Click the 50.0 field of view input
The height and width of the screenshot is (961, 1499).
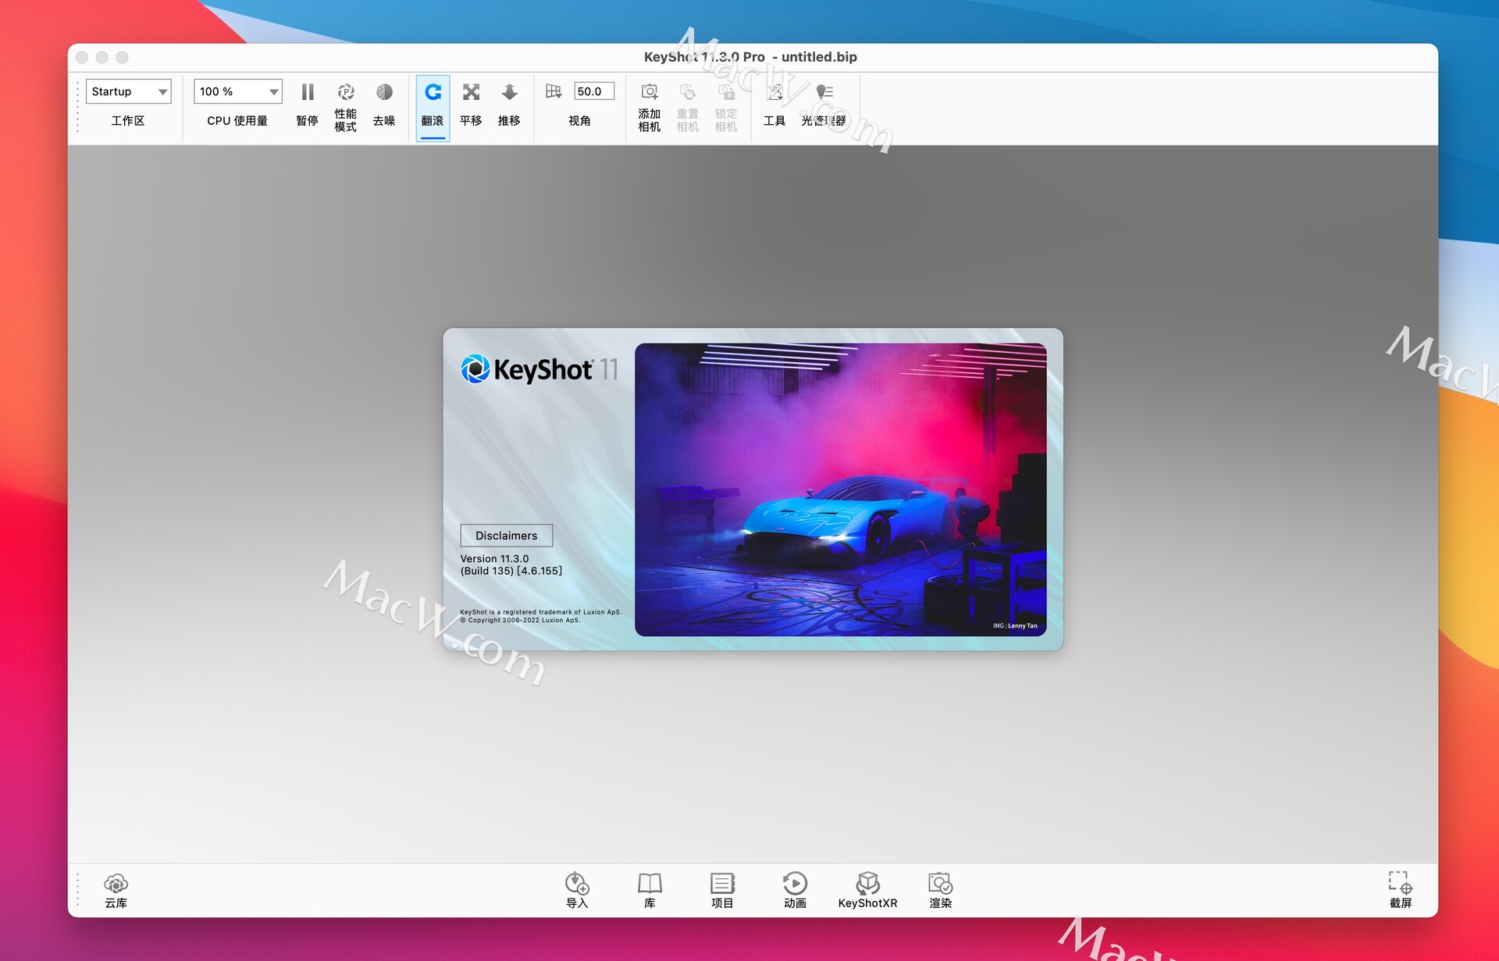click(x=594, y=91)
